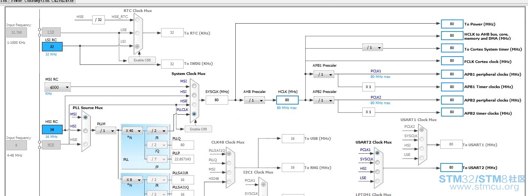Select MSI in CLK48 Clock Mux
This screenshot has height=196, width=528.
click(x=229, y=172)
